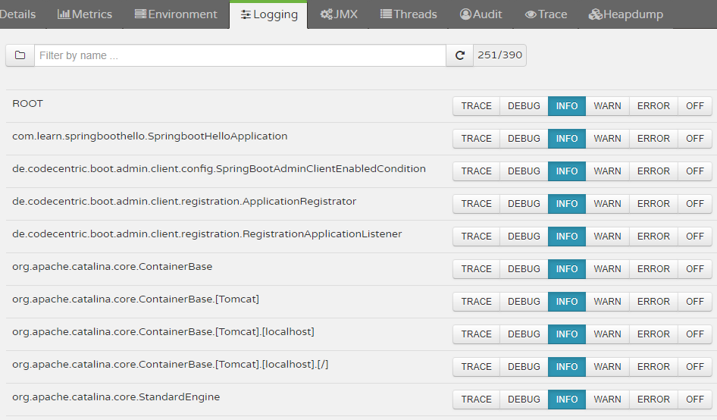
Task: Switch to the Details tab
Action: point(18,14)
